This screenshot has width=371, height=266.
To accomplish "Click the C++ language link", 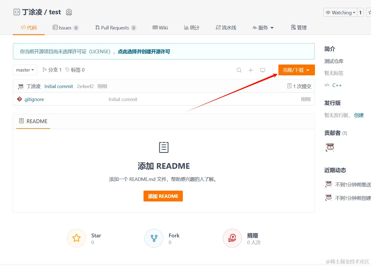I will [337, 85].
